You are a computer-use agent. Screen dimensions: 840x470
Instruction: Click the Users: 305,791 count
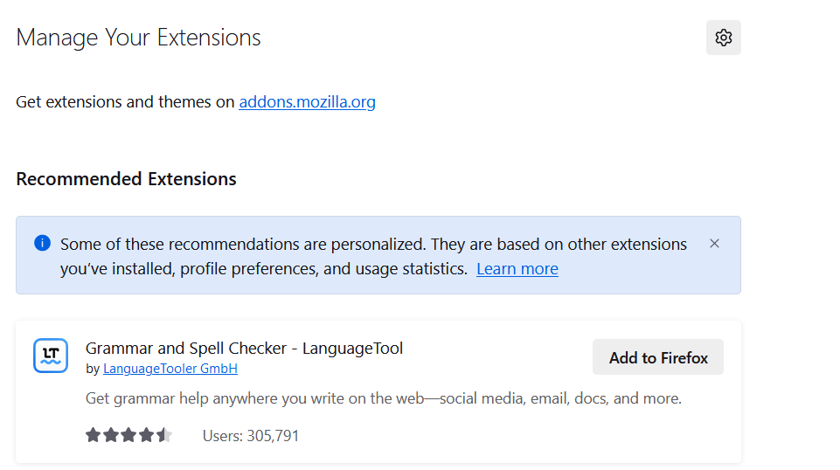click(251, 435)
